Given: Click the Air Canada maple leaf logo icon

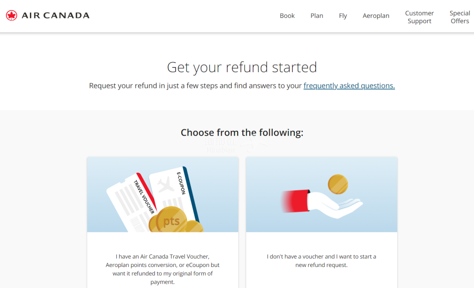Looking at the screenshot, I should click(11, 15).
